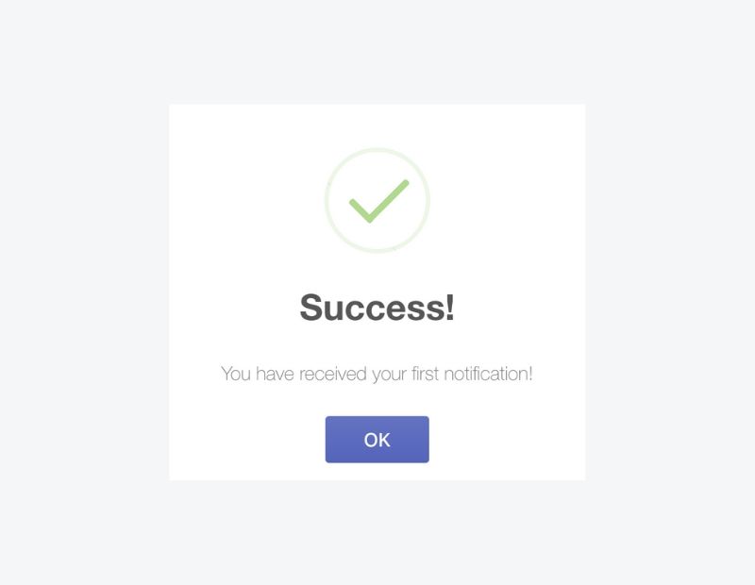Image resolution: width=755 pixels, height=585 pixels.
Task: Click the gray overlay right of the dialog
Action: coord(670,292)
